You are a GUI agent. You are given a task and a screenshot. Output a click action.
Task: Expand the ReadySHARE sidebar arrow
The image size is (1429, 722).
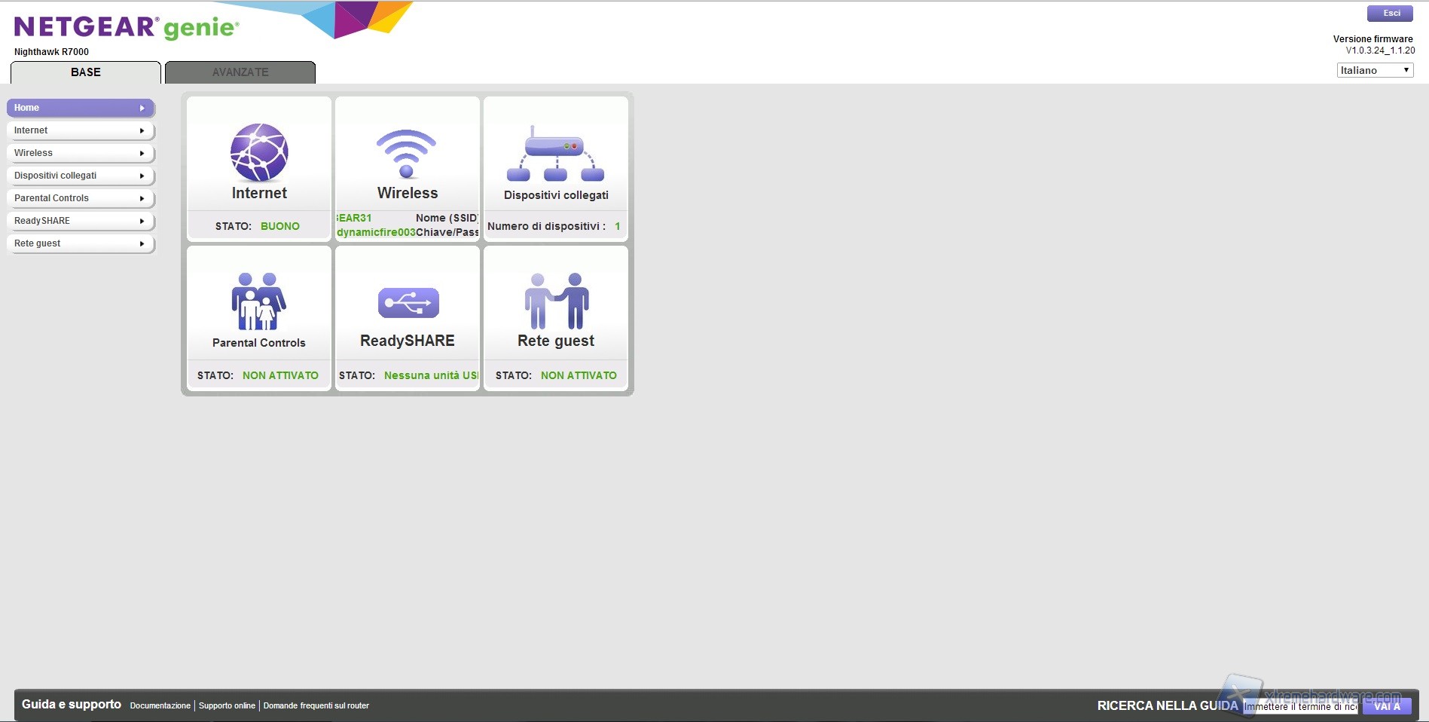142,221
